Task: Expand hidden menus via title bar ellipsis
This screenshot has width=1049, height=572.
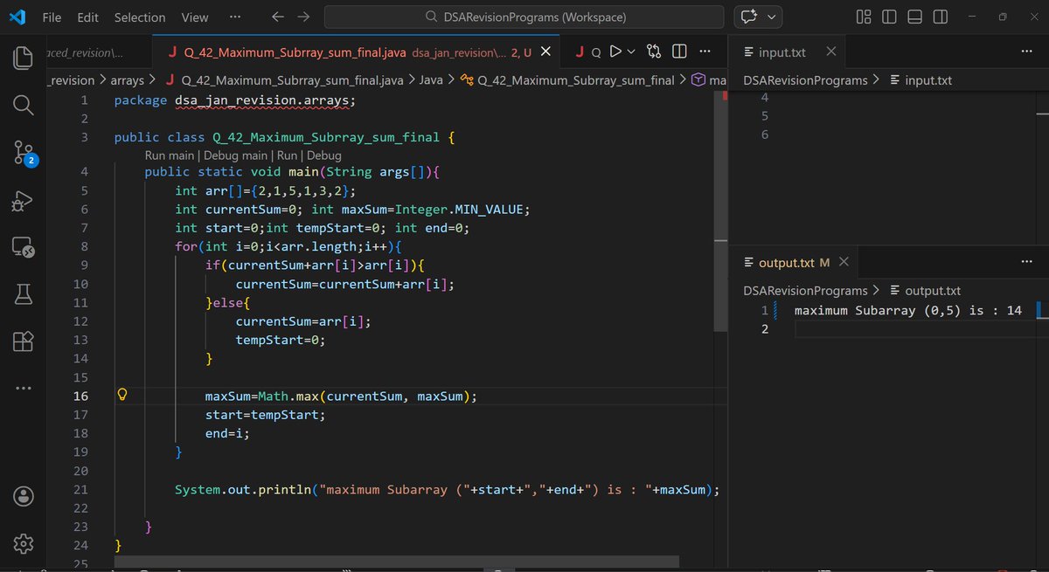Action: (x=234, y=17)
